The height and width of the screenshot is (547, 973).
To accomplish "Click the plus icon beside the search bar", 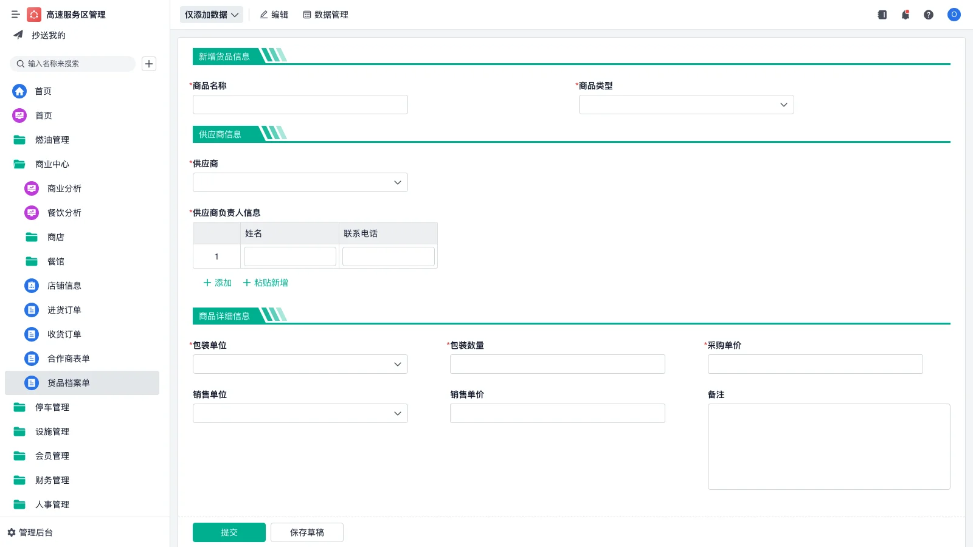I will [149, 64].
